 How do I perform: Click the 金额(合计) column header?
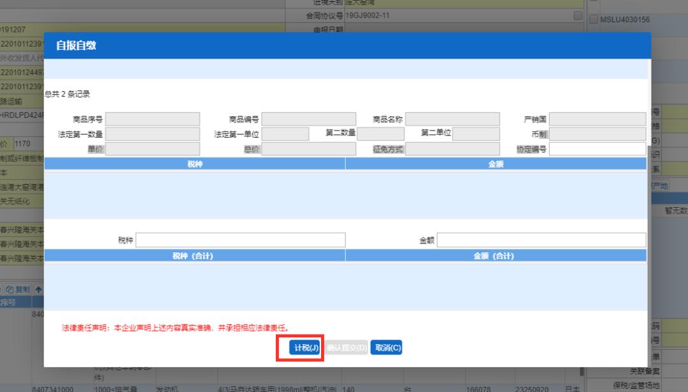[x=496, y=255]
